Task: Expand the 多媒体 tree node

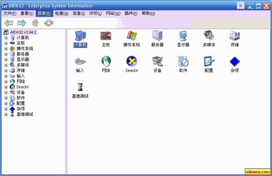Action: pyautogui.click(x=6, y=65)
